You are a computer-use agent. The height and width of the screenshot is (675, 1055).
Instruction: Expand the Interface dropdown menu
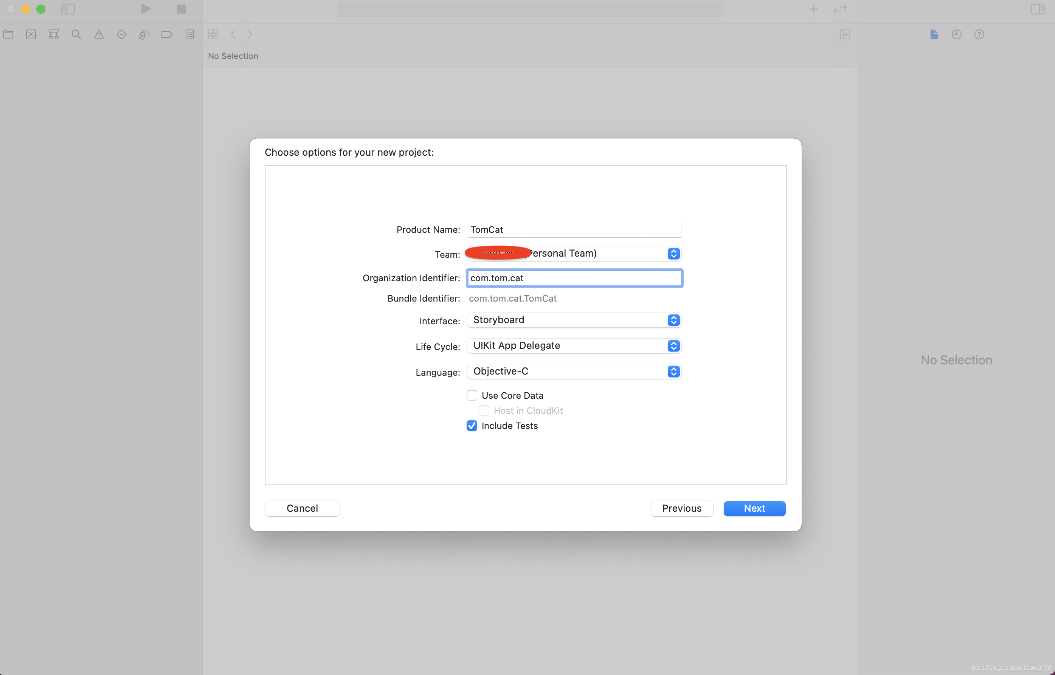pyautogui.click(x=673, y=320)
